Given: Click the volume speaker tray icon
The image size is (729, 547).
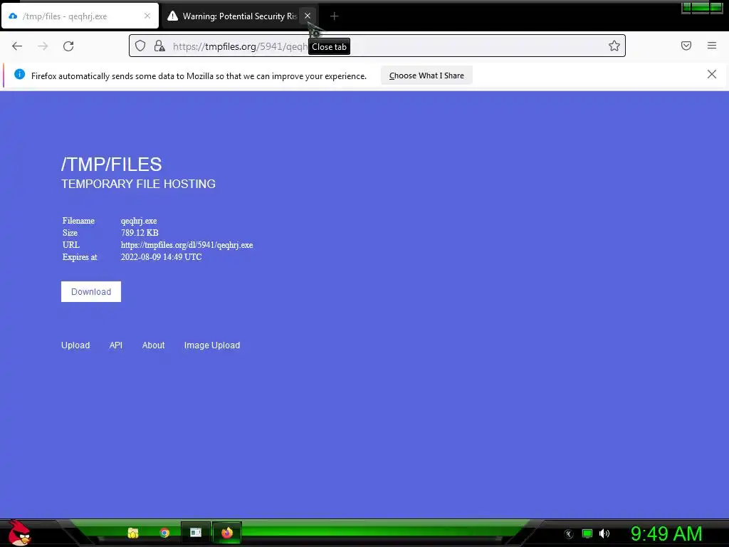Looking at the screenshot, I should tap(604, 533).
